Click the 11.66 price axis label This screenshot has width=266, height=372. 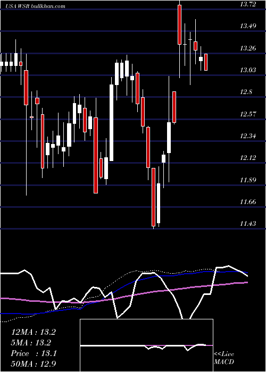(248, 202)
